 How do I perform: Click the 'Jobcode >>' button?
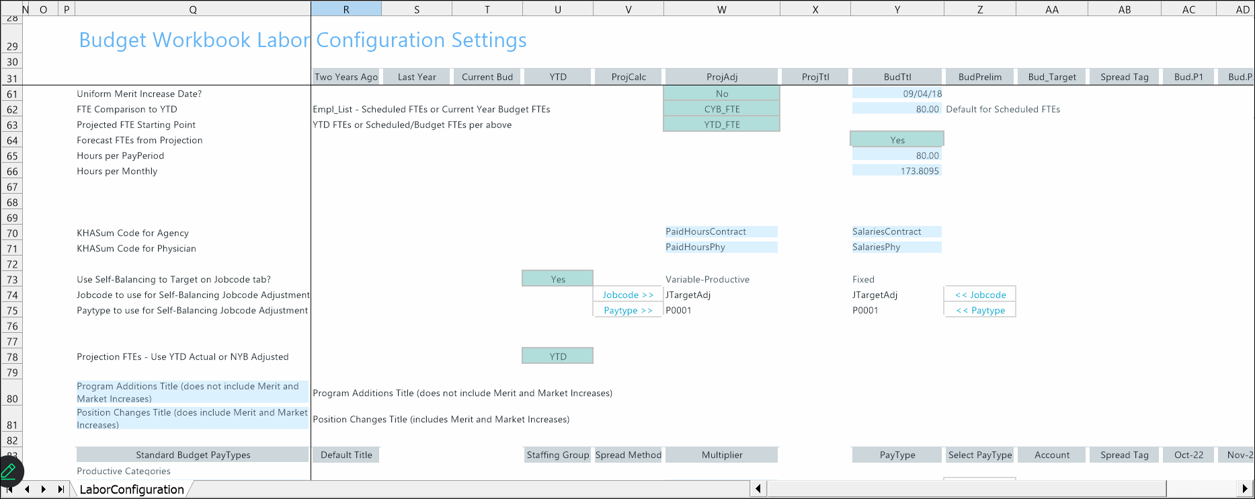[628, 295]
